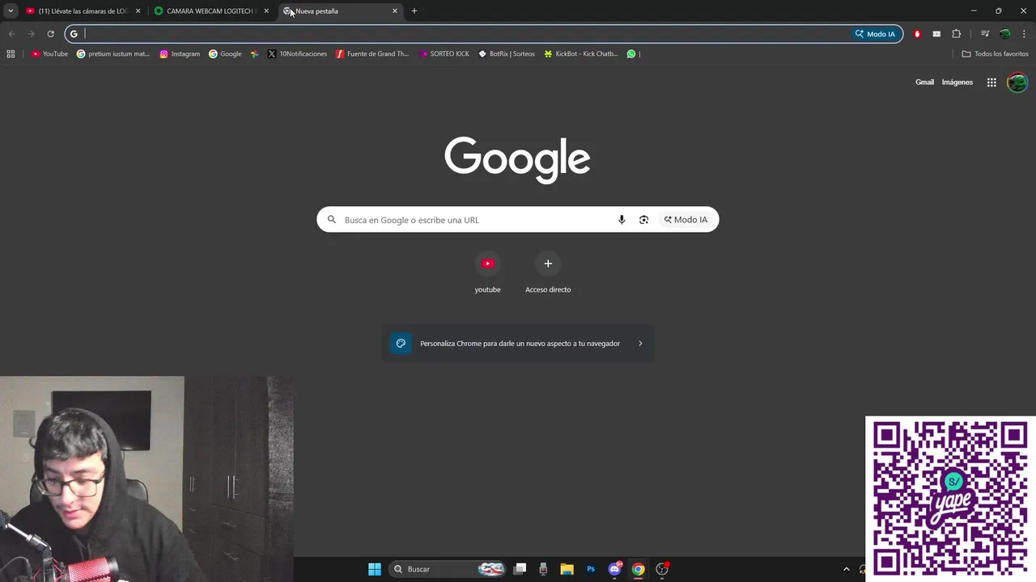1036x582 pixels.
Task: Open the Imágenes link
Action: pos(957,82)
